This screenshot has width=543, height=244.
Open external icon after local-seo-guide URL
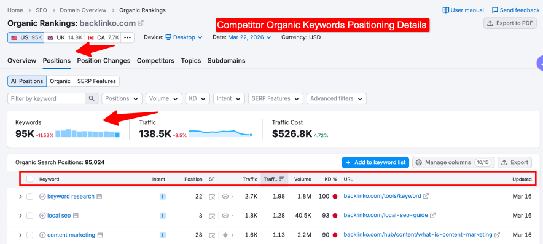pos(432,215)
